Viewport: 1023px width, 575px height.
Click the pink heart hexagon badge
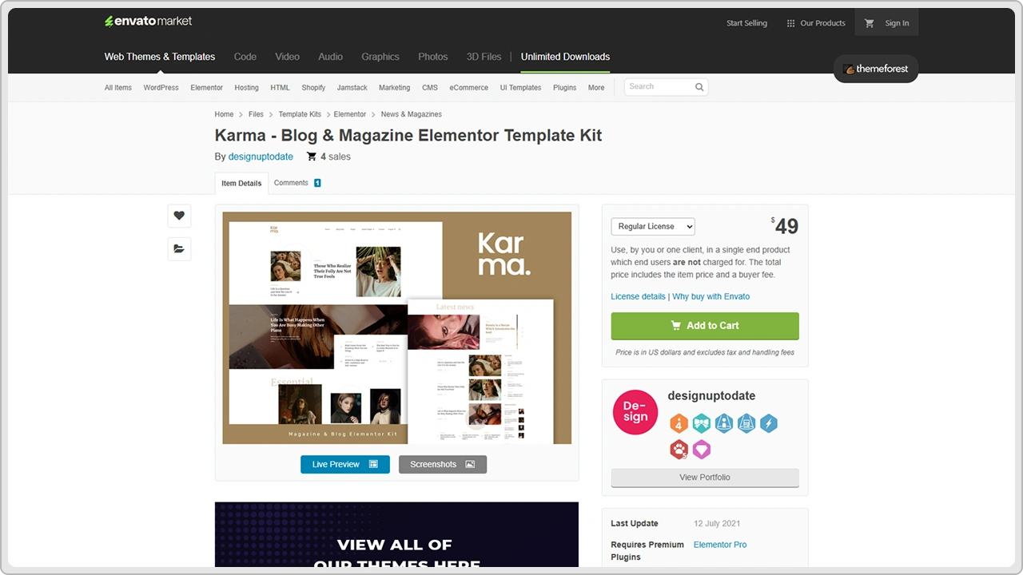pos(701,450)
